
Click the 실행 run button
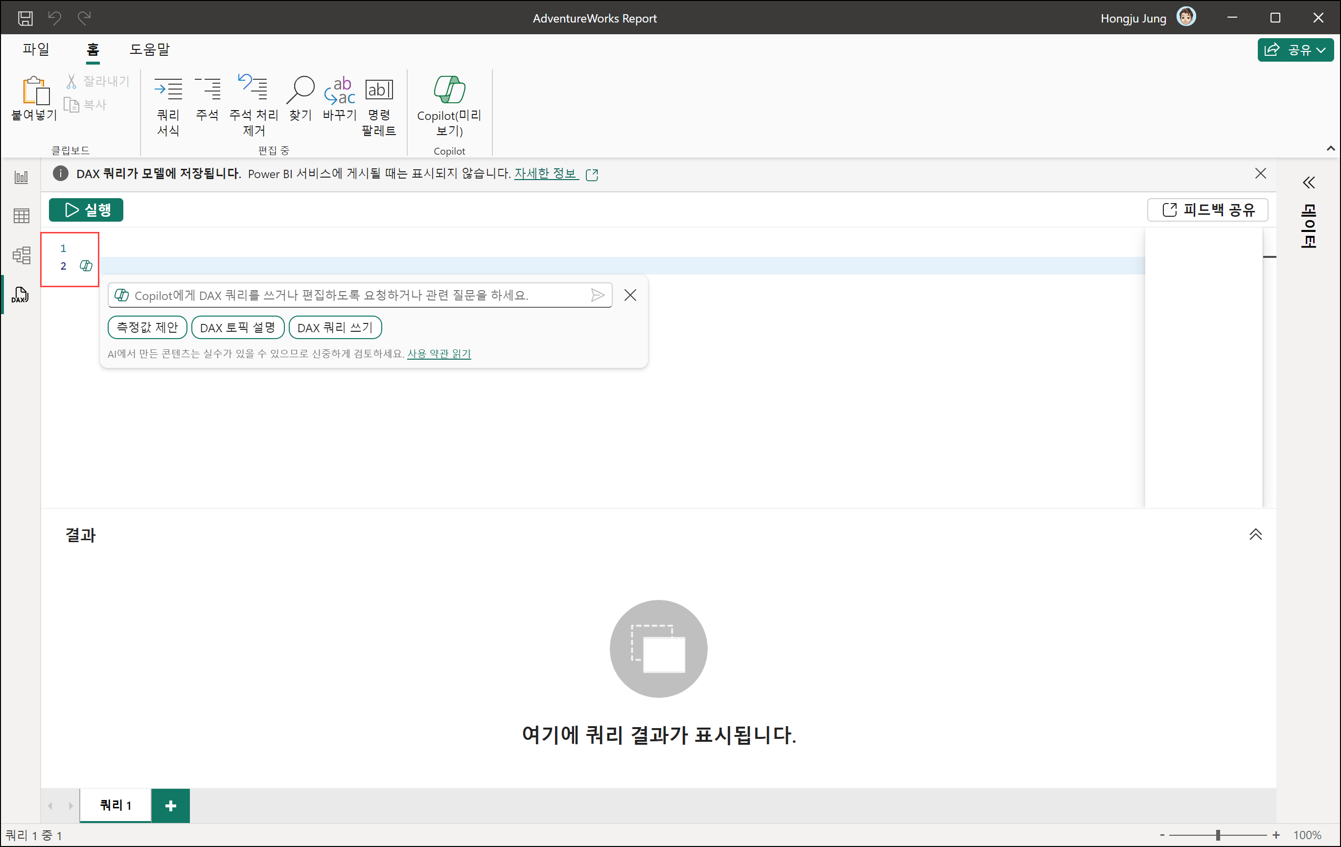(86, 210)
